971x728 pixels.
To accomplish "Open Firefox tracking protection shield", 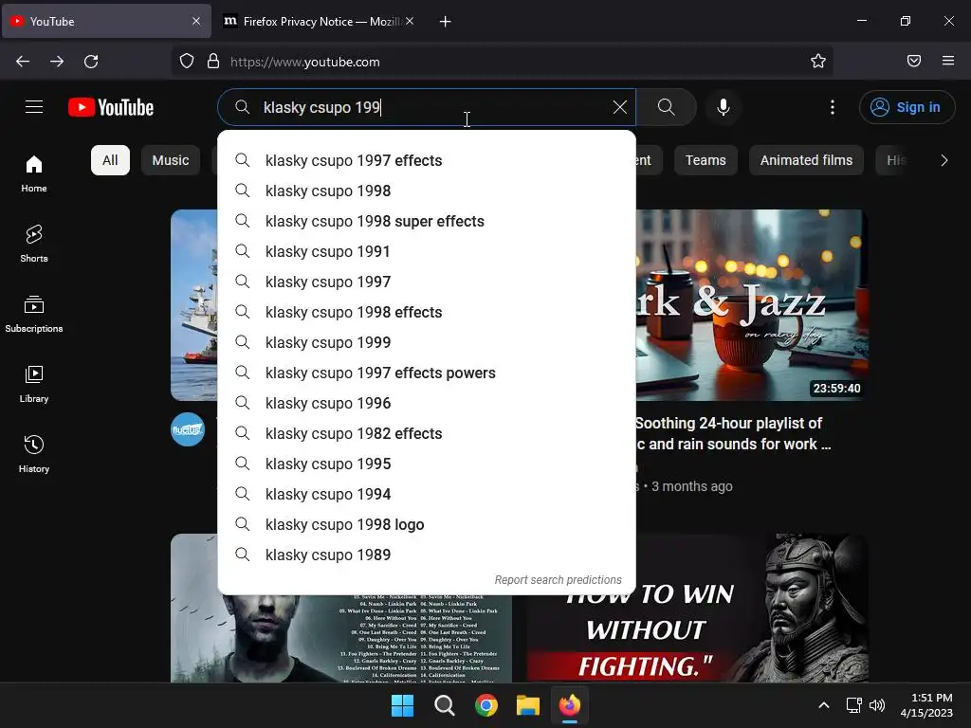I will point(187,62).
